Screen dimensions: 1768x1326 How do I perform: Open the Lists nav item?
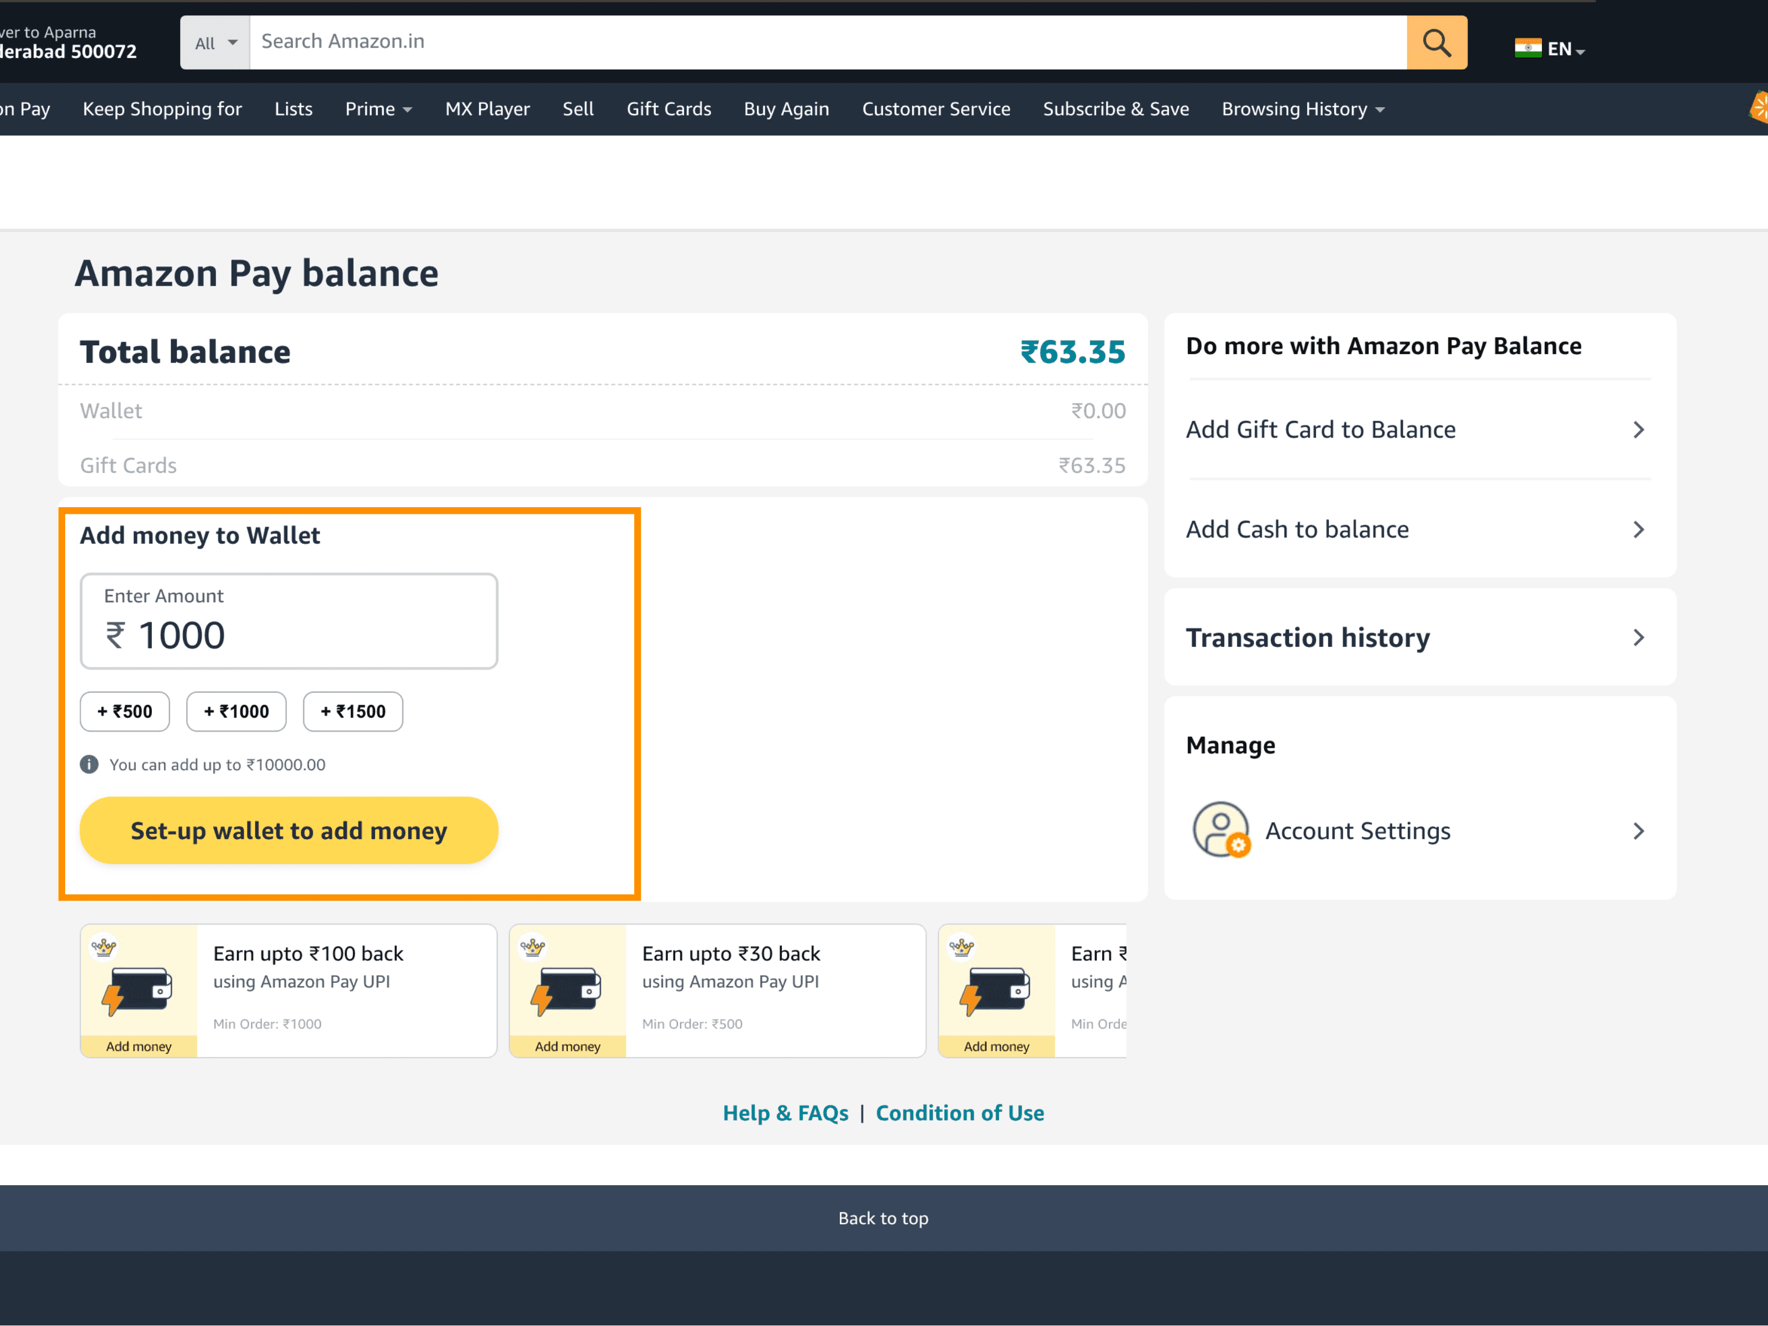(x=293, y=109)
